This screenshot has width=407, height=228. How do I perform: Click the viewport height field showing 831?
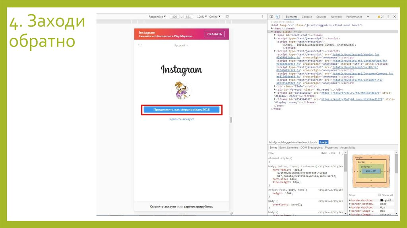pyautogui.click(x=188, y=17)
